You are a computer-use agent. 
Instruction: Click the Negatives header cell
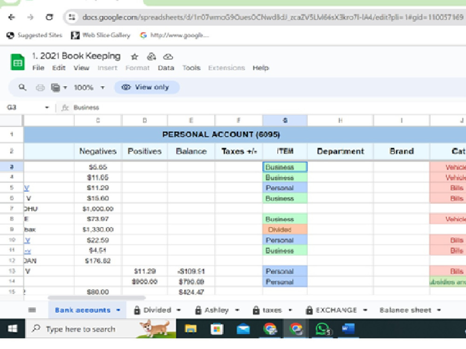click(x=98, y=151)
